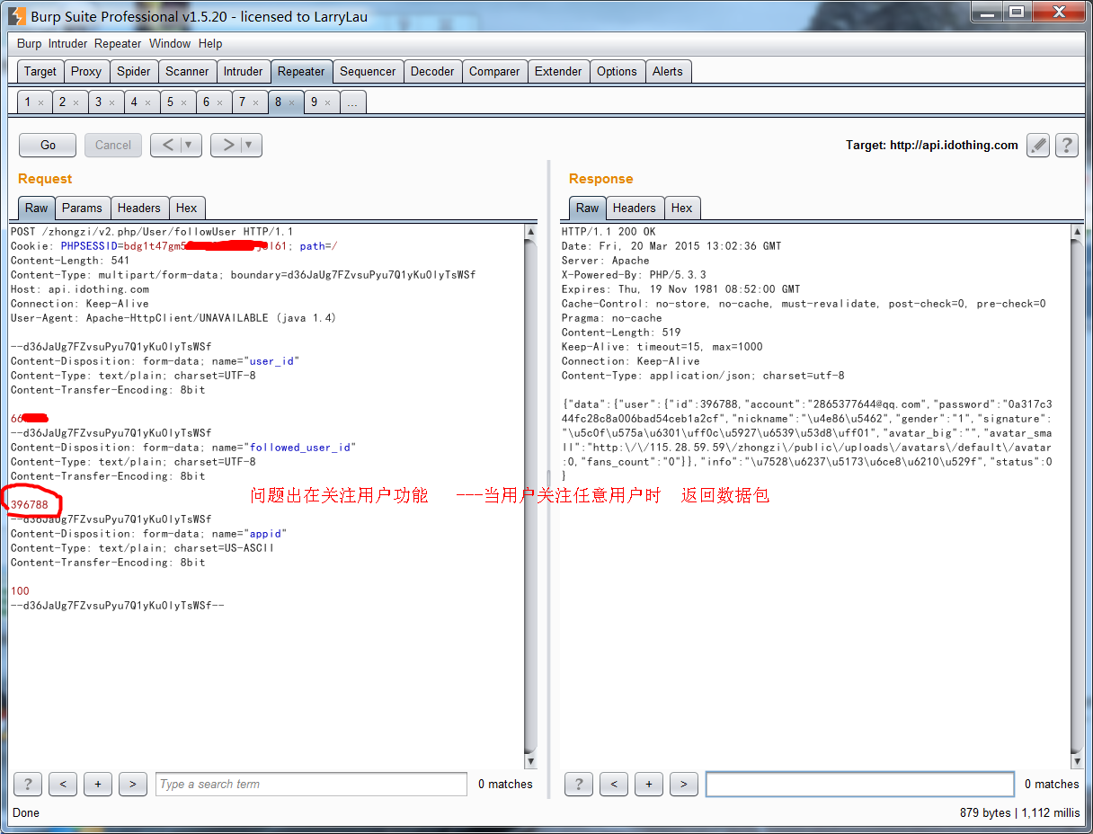The height and width of the screenshot is (834, 1093).
Task: Click the followed_user_id value 396788
Action: point(30,505)
